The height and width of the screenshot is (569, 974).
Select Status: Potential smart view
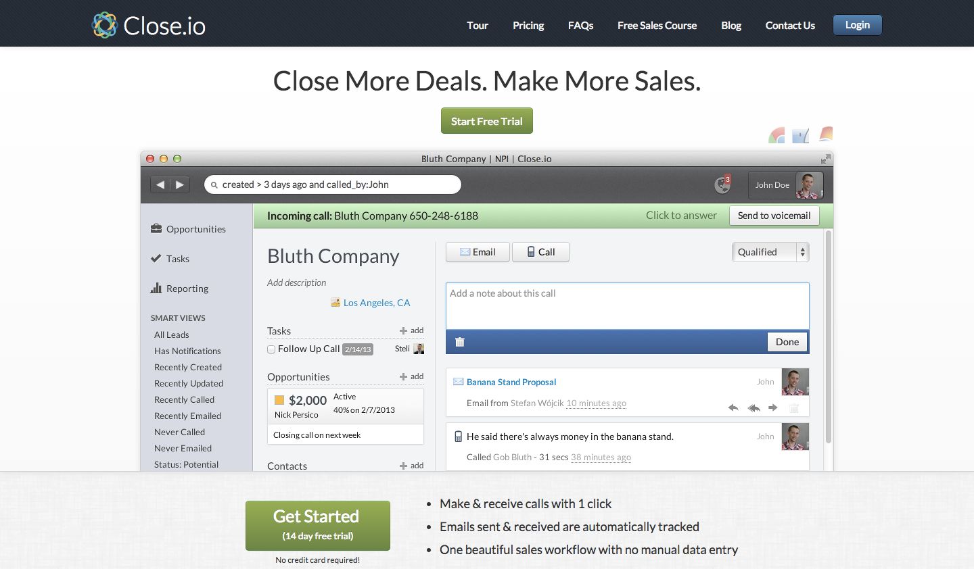[186, 464]
